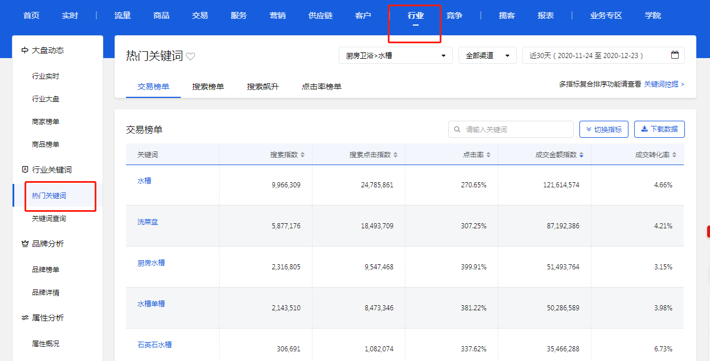Go to the 竞争 top menu
Image resolution: width=710 pixels, height=361 pixels.
pos(455,15)
